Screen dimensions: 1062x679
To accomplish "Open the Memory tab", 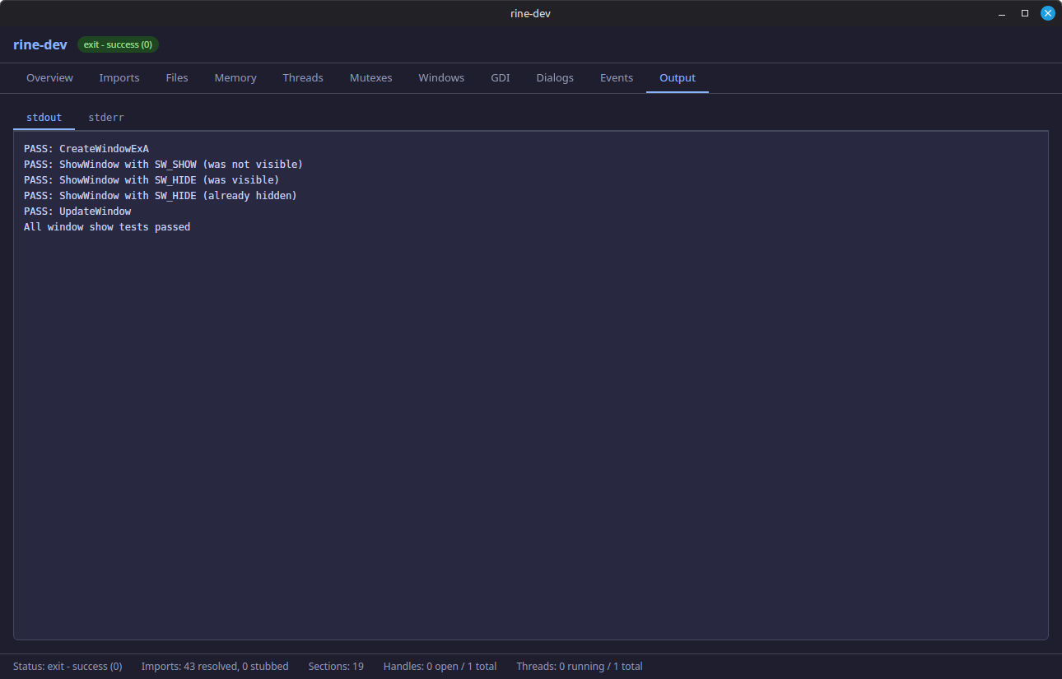I will (x=235, y=77).
